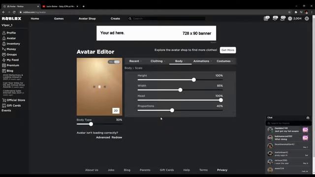This screenshot has height=177, width=315.
Task: Expand the Clothing dropdown tab
Action: pos(158,61)
